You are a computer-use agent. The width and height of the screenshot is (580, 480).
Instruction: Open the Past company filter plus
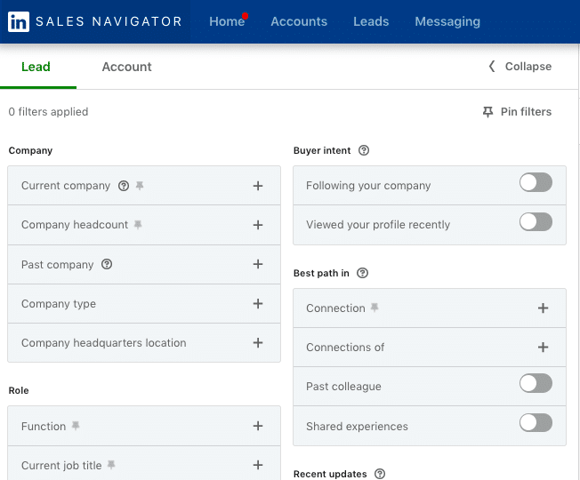tap(258, 264)
